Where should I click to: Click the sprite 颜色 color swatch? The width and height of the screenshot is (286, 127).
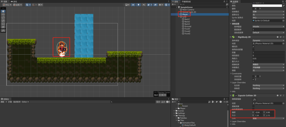point(267,6)
